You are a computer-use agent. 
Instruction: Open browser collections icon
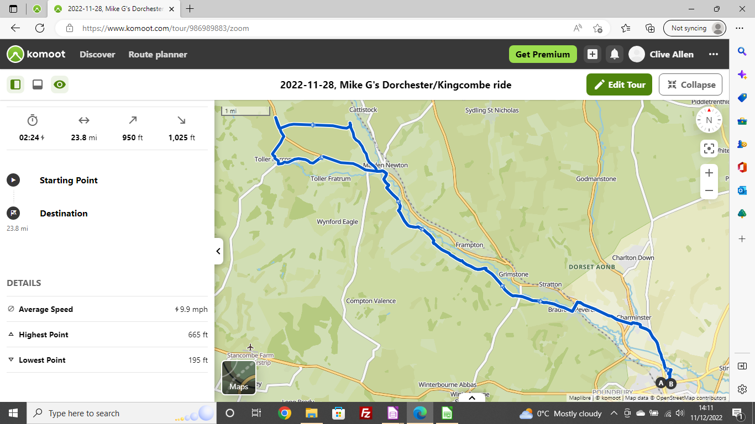tap(651, 28)
